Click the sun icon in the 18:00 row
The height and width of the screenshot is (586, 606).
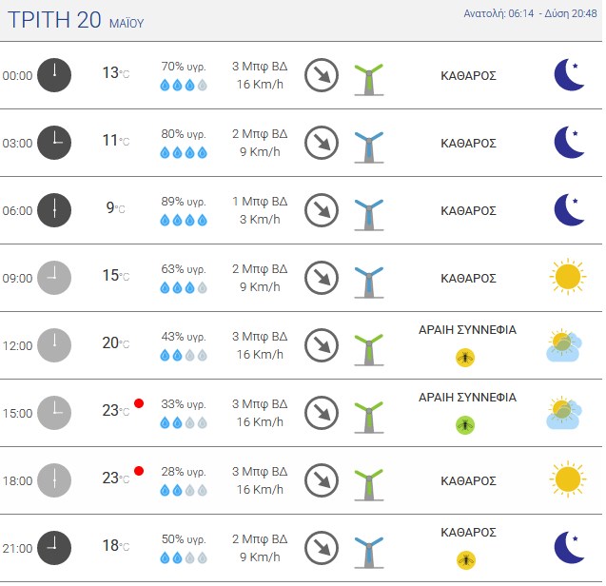[x=567, y=479]
